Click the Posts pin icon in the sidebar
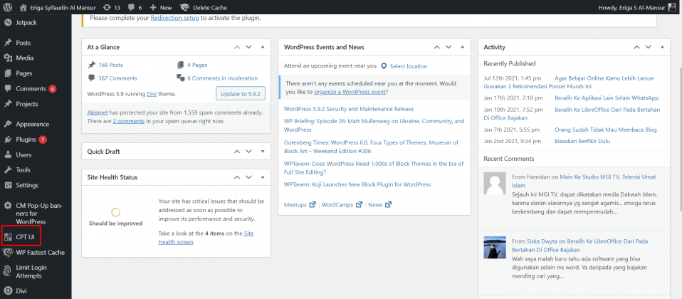The width and height of the screenshot is (682, 299). click(7, 43)
